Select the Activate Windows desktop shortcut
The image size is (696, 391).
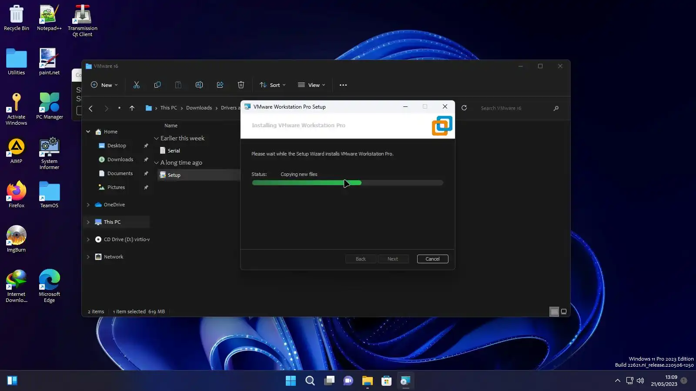point(17,109)
